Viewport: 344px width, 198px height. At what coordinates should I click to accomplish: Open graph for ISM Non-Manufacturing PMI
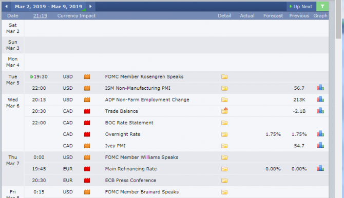click(320, 88)
